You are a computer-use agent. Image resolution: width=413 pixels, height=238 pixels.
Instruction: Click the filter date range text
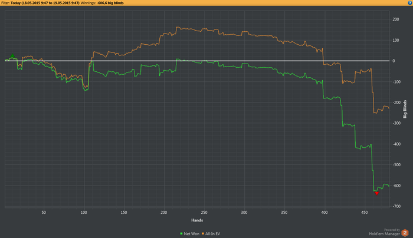tap(45, 3)
